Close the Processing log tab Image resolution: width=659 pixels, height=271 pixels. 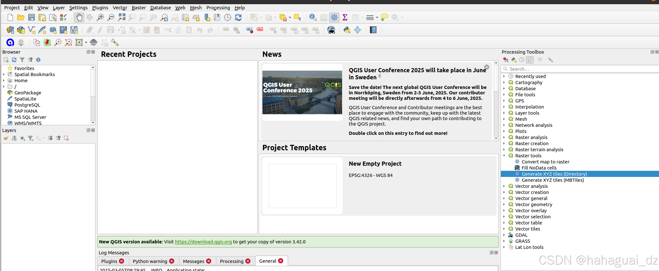pyautogui.click(x=248, y=261)
